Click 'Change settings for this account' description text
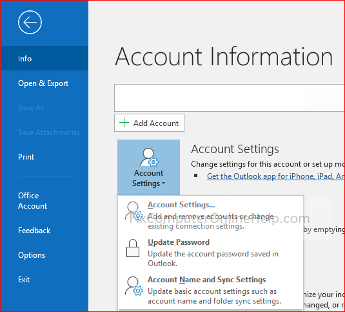345x312 pixels. (x=268, y=164)
